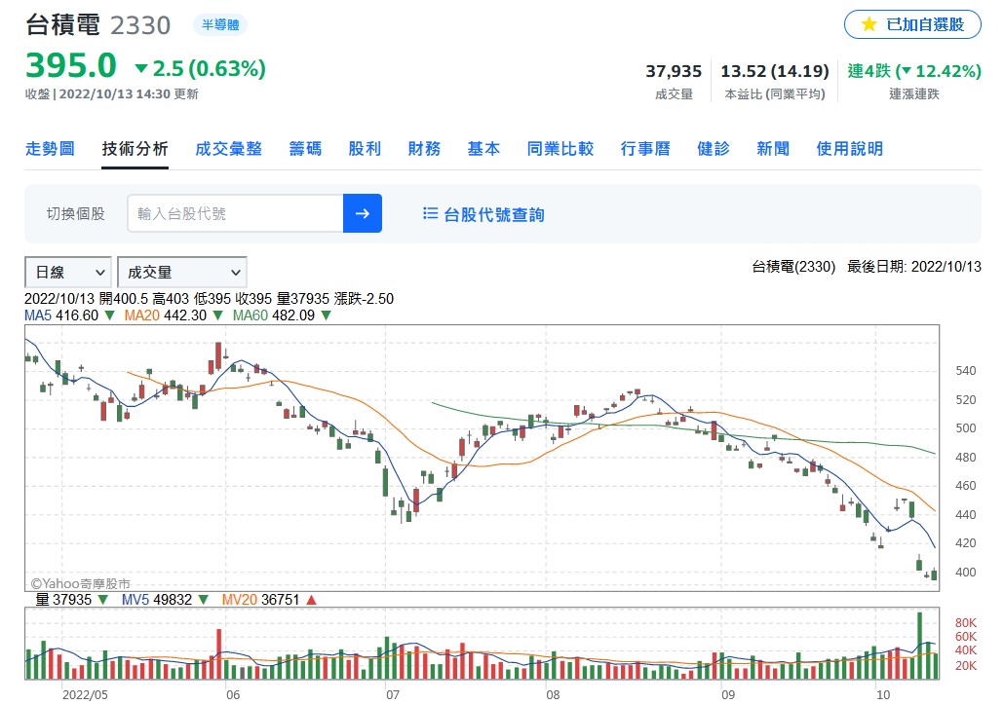Click the 連漲連跌 label
This screenshot has height=704, width=1004.
coord(913,94)
